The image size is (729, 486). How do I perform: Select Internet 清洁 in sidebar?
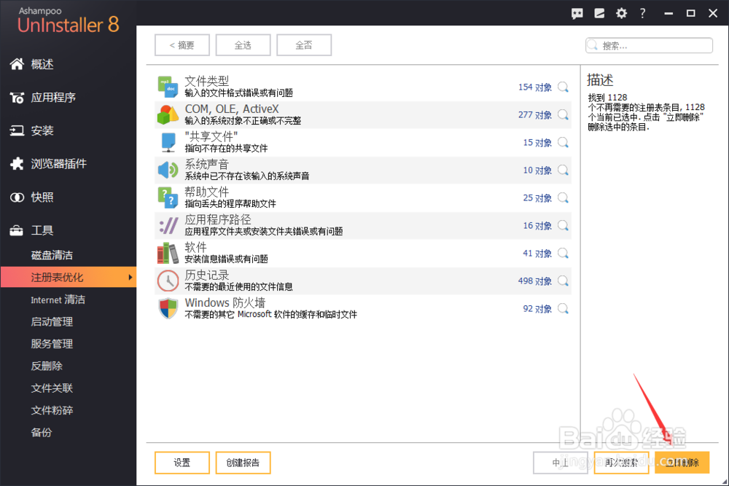[58, 299]
